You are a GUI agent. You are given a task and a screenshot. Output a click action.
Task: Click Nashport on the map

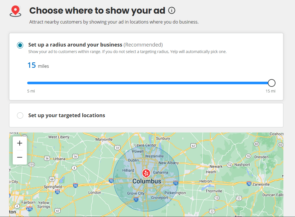pos(242,165)
